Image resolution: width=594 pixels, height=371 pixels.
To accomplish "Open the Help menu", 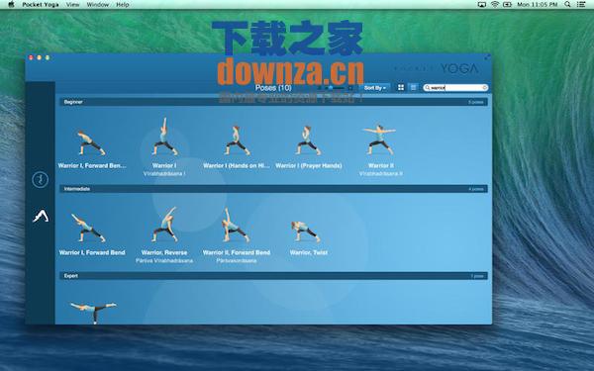I will click(x=123, y=5).
